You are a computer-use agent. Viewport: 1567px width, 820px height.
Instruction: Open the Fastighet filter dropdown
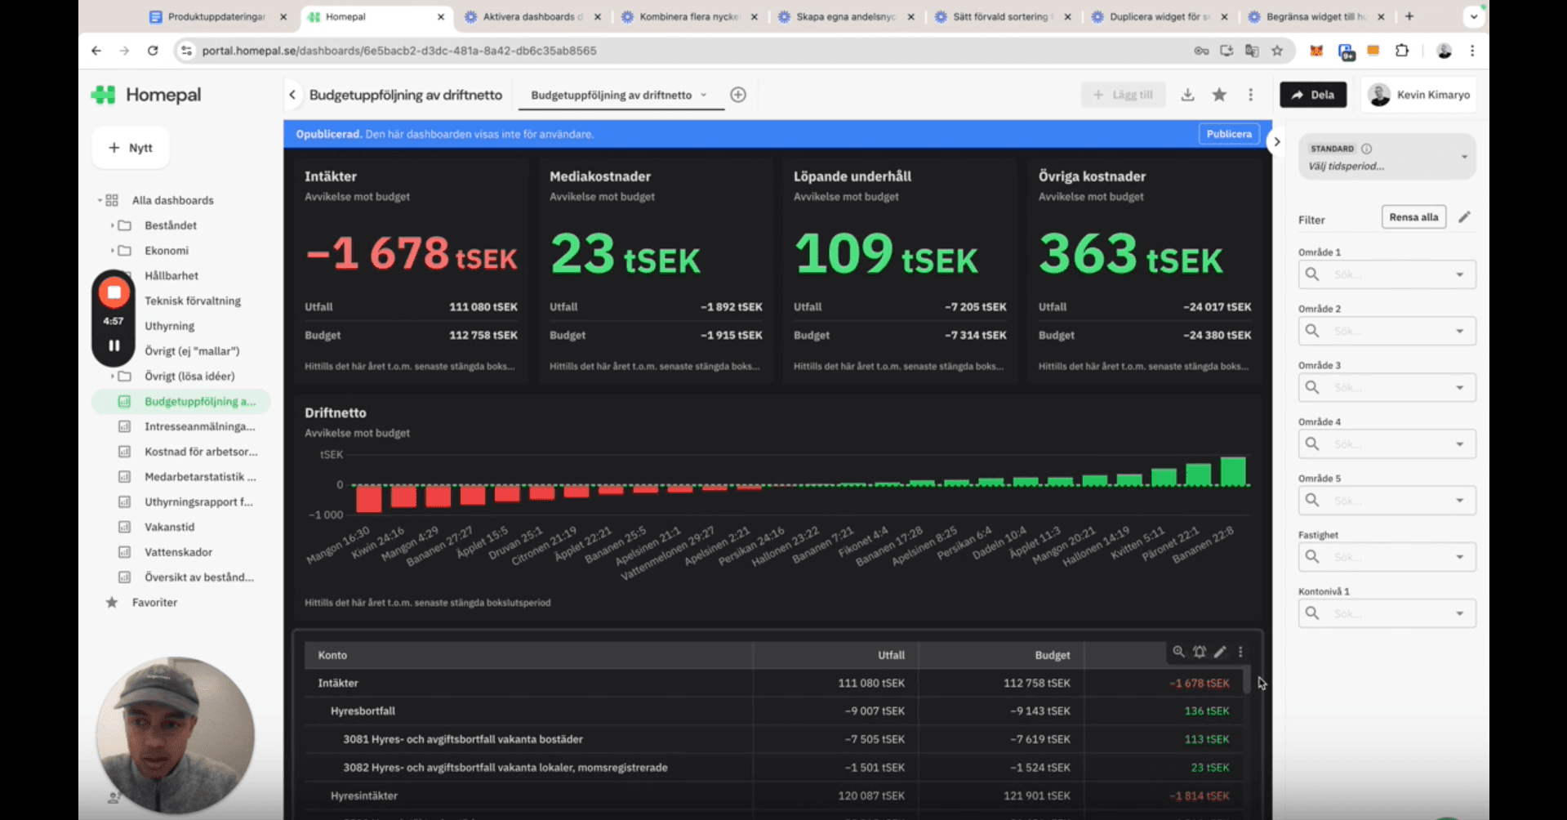pyautogui.click(x=1387, y=557)
